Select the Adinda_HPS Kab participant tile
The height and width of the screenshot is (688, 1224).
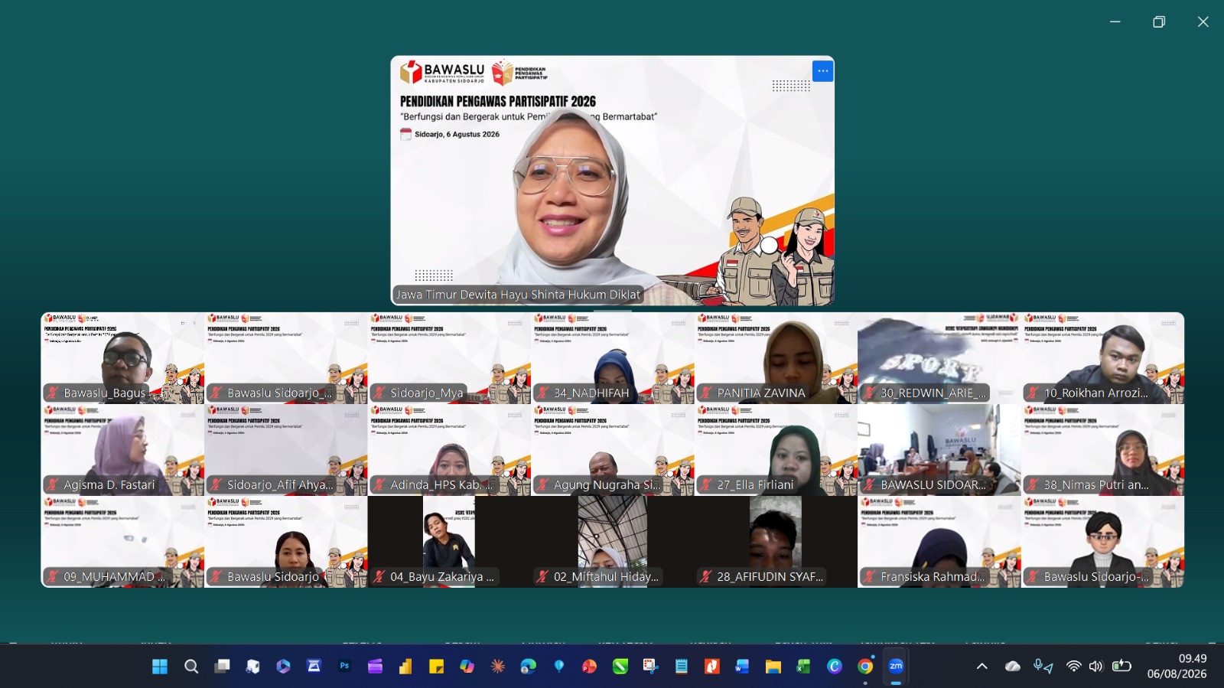point(449,450)
